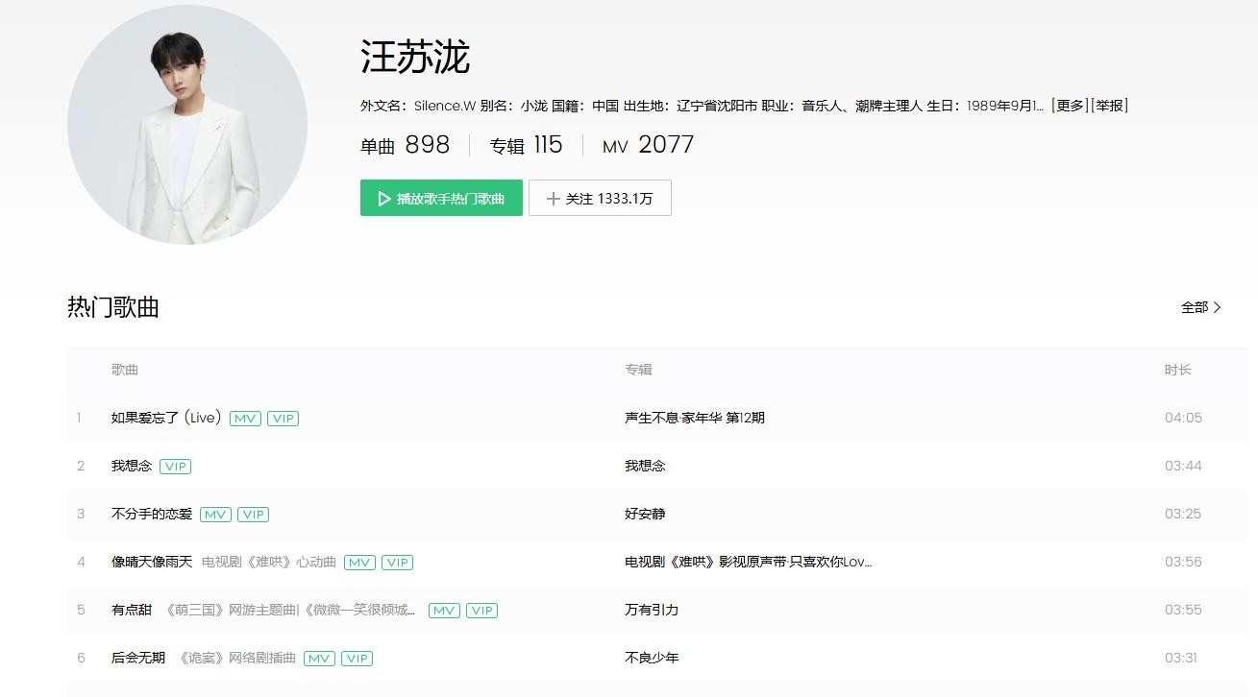Follow artist with 关注 button

tap(600, 198)
